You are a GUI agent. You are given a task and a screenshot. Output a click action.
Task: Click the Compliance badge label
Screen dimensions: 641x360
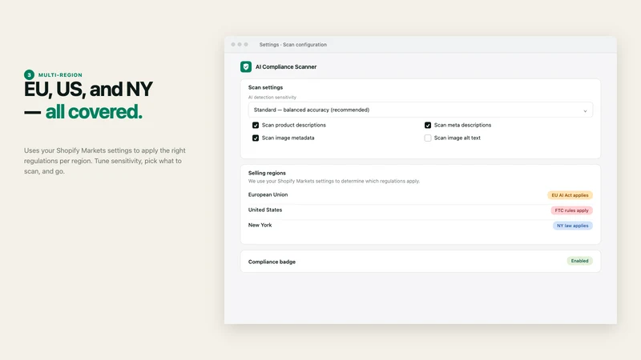pos(272,262)
